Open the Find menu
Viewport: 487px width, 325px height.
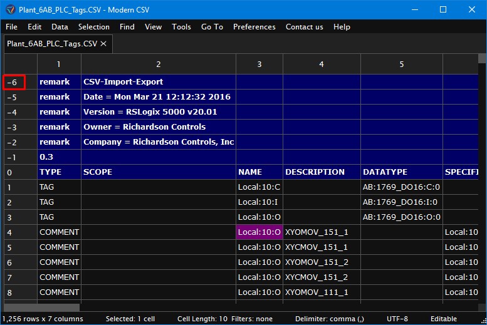[x=127, y=27]
